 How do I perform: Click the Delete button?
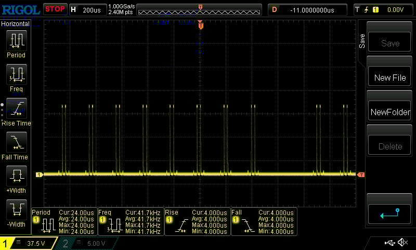(389, 146)
